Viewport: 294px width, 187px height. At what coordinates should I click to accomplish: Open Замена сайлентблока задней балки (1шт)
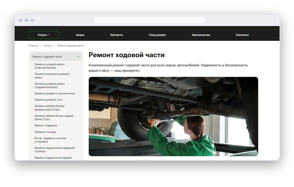click(54, 117)
